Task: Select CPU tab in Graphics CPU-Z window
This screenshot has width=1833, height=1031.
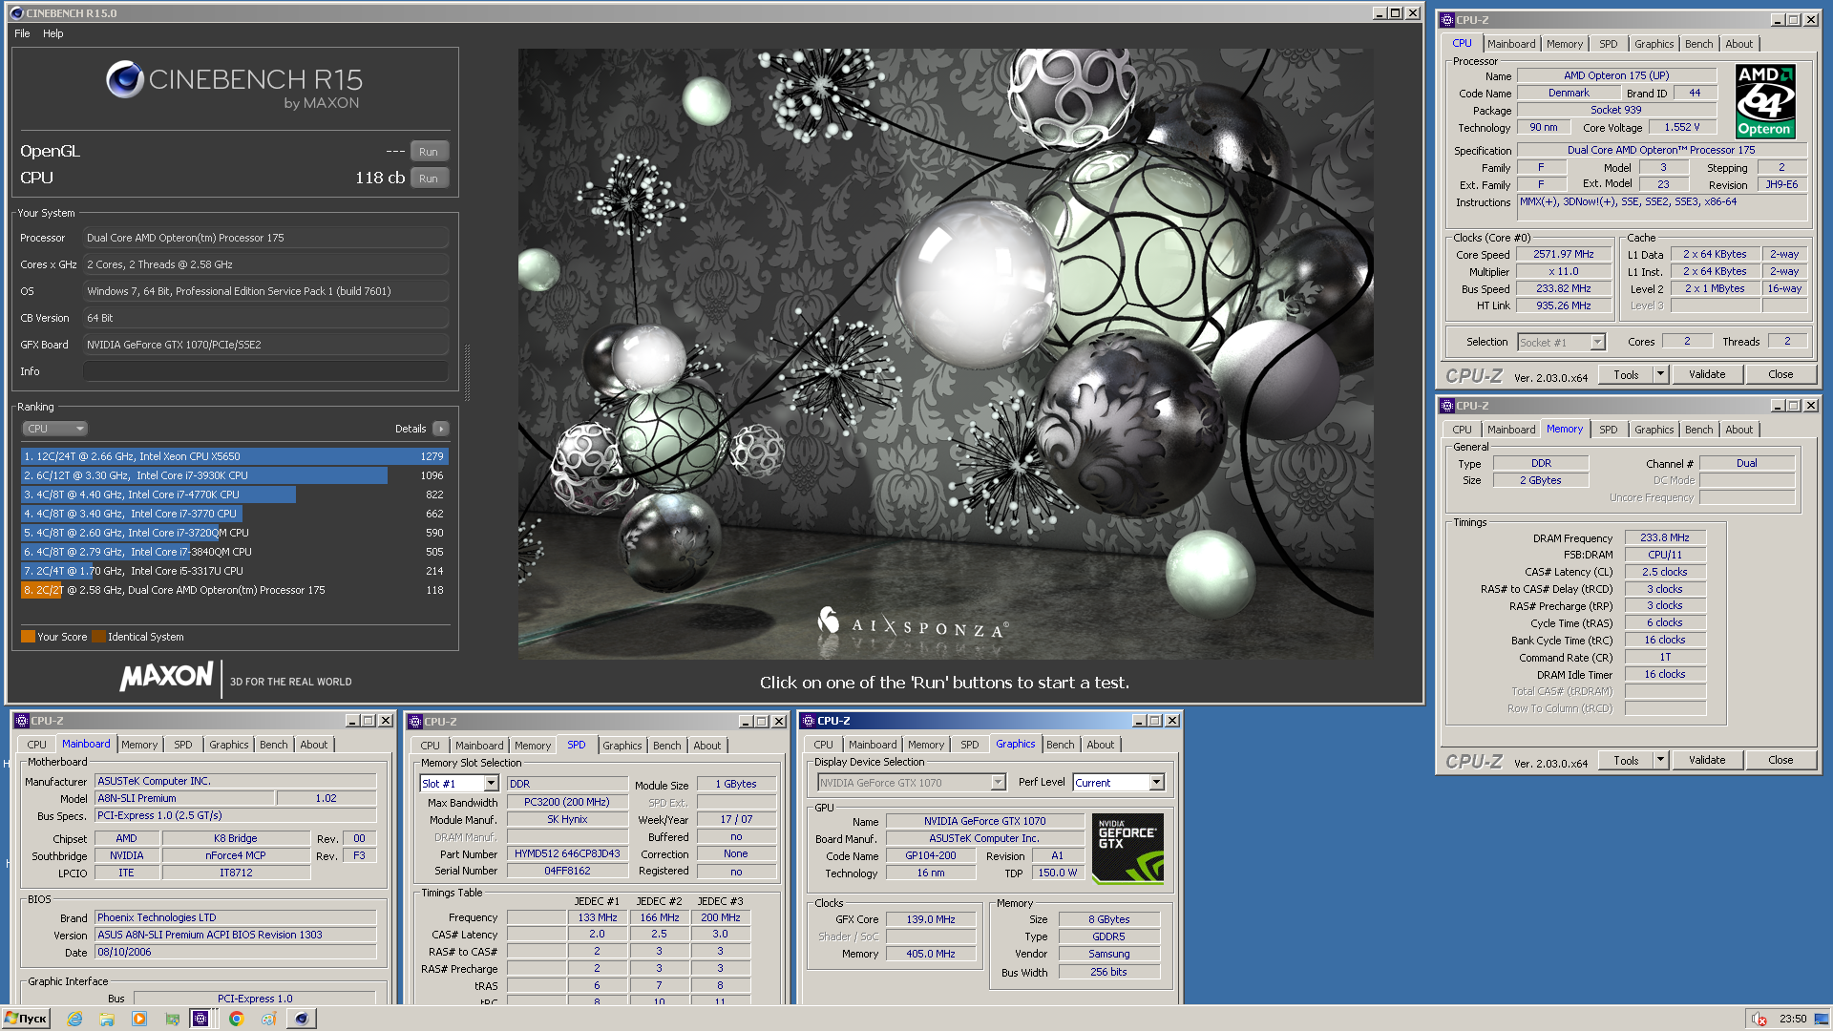Action: click(824, 745)
